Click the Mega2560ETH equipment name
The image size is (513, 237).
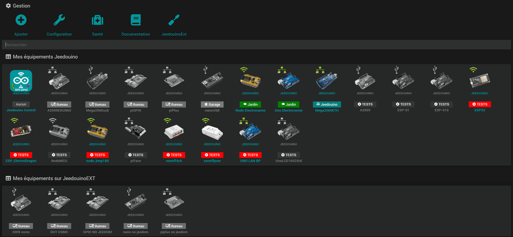click(327, 110)
